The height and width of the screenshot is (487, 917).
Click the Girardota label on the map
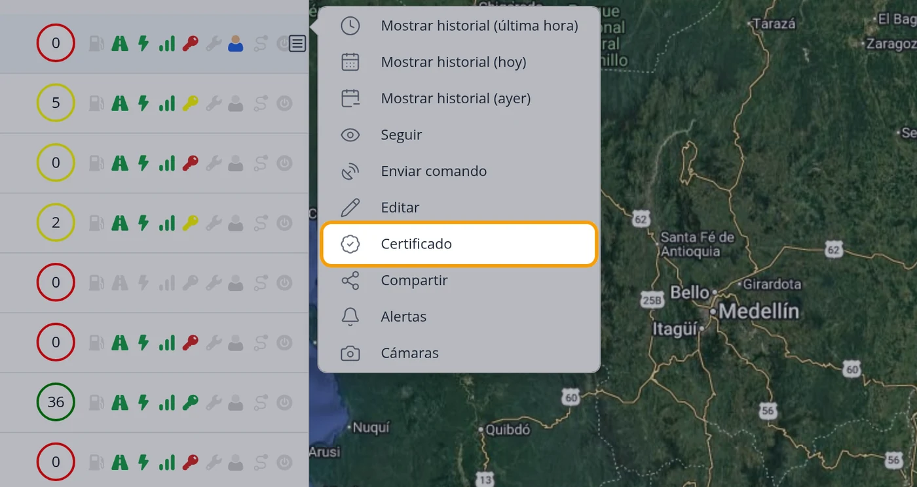point(772,284)
